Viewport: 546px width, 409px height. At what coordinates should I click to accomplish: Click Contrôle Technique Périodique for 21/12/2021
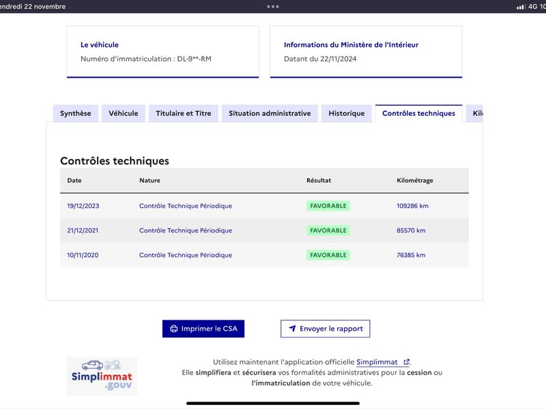tap(186, 230)
